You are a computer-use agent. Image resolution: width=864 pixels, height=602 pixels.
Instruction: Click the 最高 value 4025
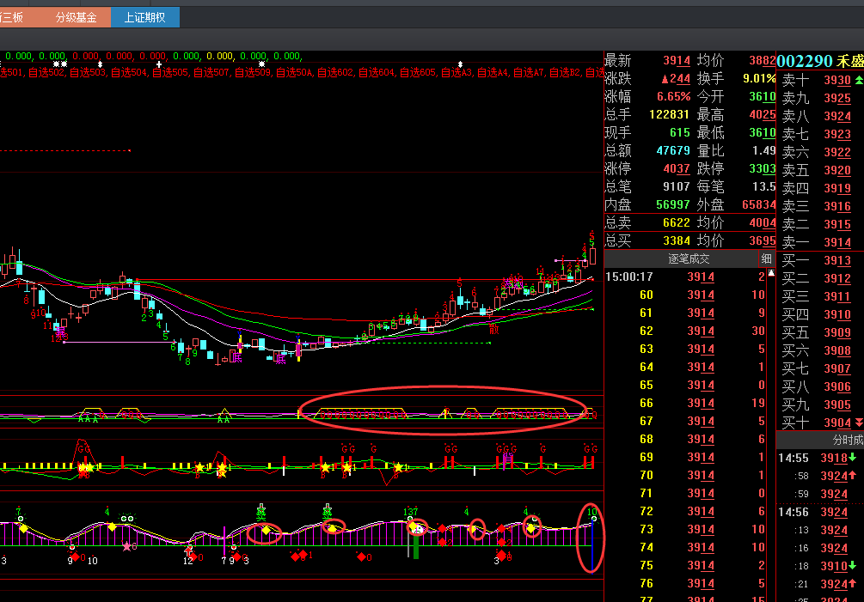coord(762,114)
